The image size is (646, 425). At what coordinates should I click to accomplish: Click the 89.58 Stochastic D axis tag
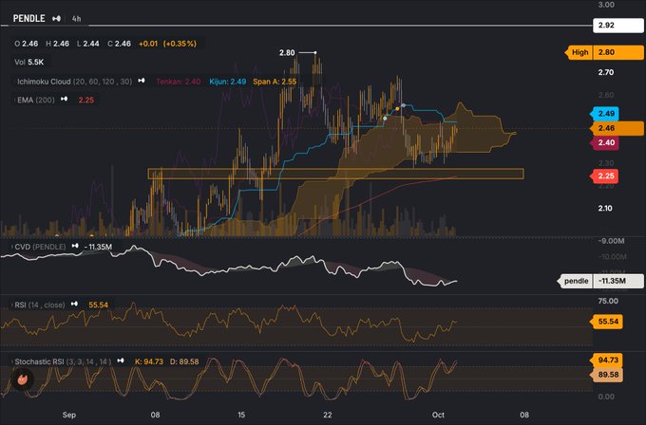click(x=606, y=375)
